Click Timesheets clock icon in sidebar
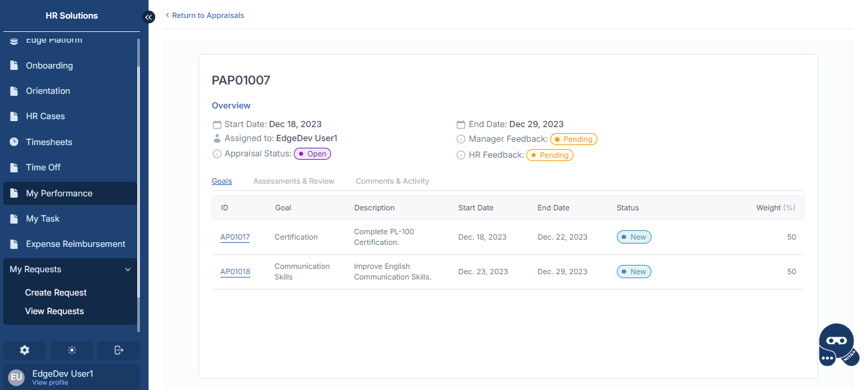 pos(14,142)
